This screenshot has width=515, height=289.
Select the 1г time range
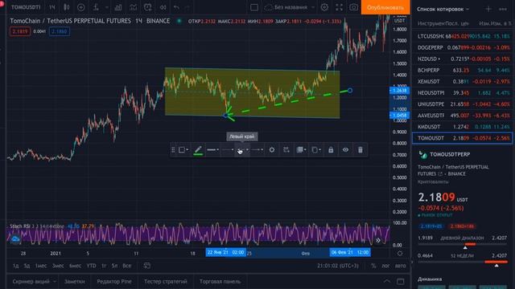[x=104, y=266]
